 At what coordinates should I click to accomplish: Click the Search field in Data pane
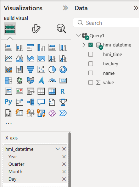coord(106,23)
